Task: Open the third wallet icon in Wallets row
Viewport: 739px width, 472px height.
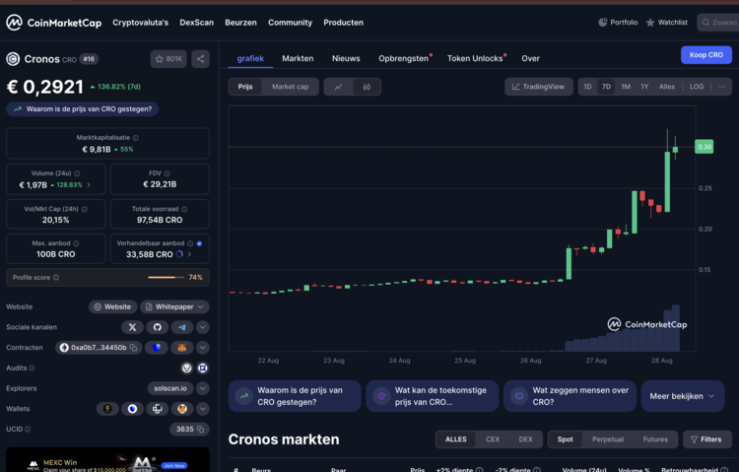Action: [x=158, y=409]
